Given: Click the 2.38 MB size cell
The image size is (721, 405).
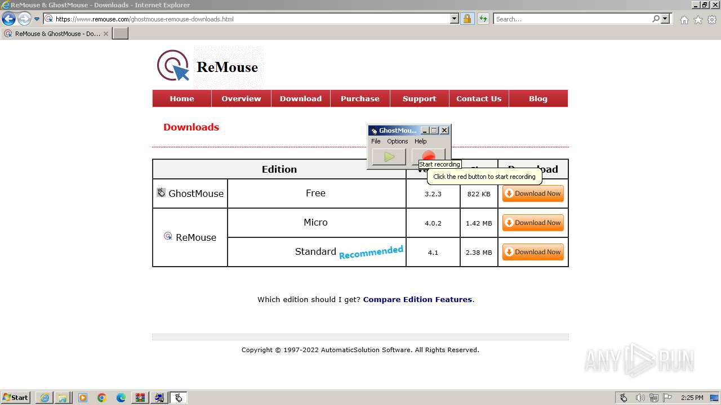Looking at the screenshot, I should coord(479,252).
